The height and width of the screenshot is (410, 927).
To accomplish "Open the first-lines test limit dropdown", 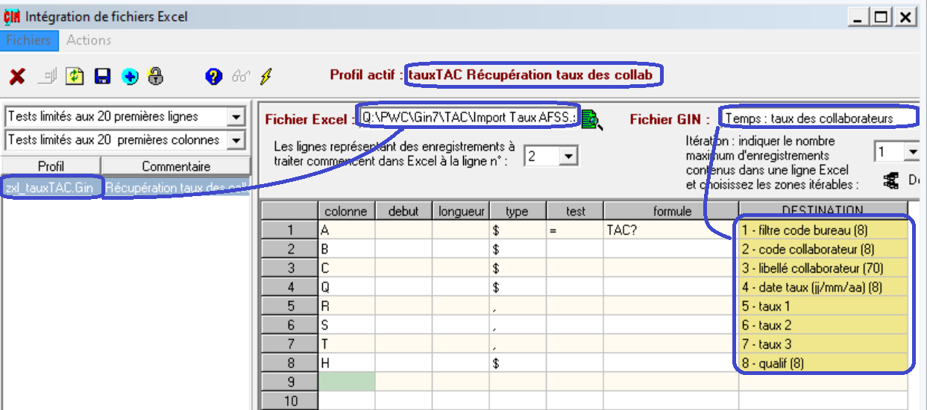I will click(x=236, y=117).
